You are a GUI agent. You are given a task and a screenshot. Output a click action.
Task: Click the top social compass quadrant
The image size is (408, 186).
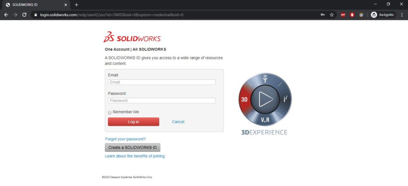[265, 79]
